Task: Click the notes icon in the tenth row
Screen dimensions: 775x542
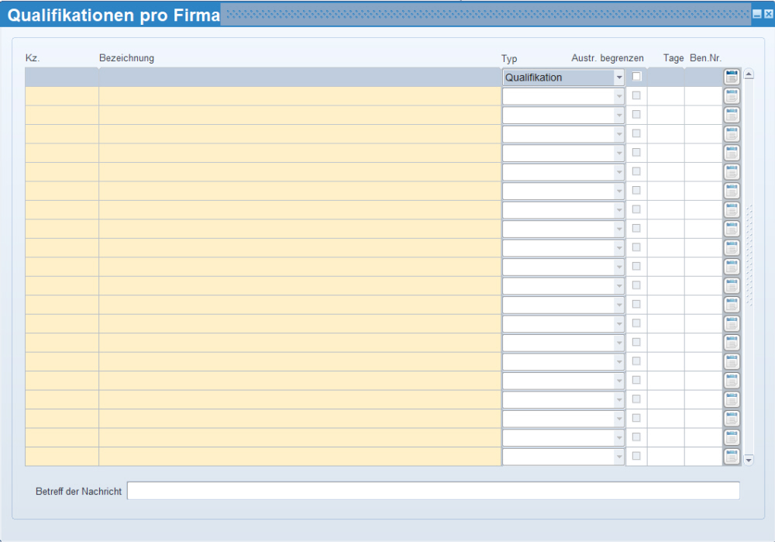Action: point(732,247)
